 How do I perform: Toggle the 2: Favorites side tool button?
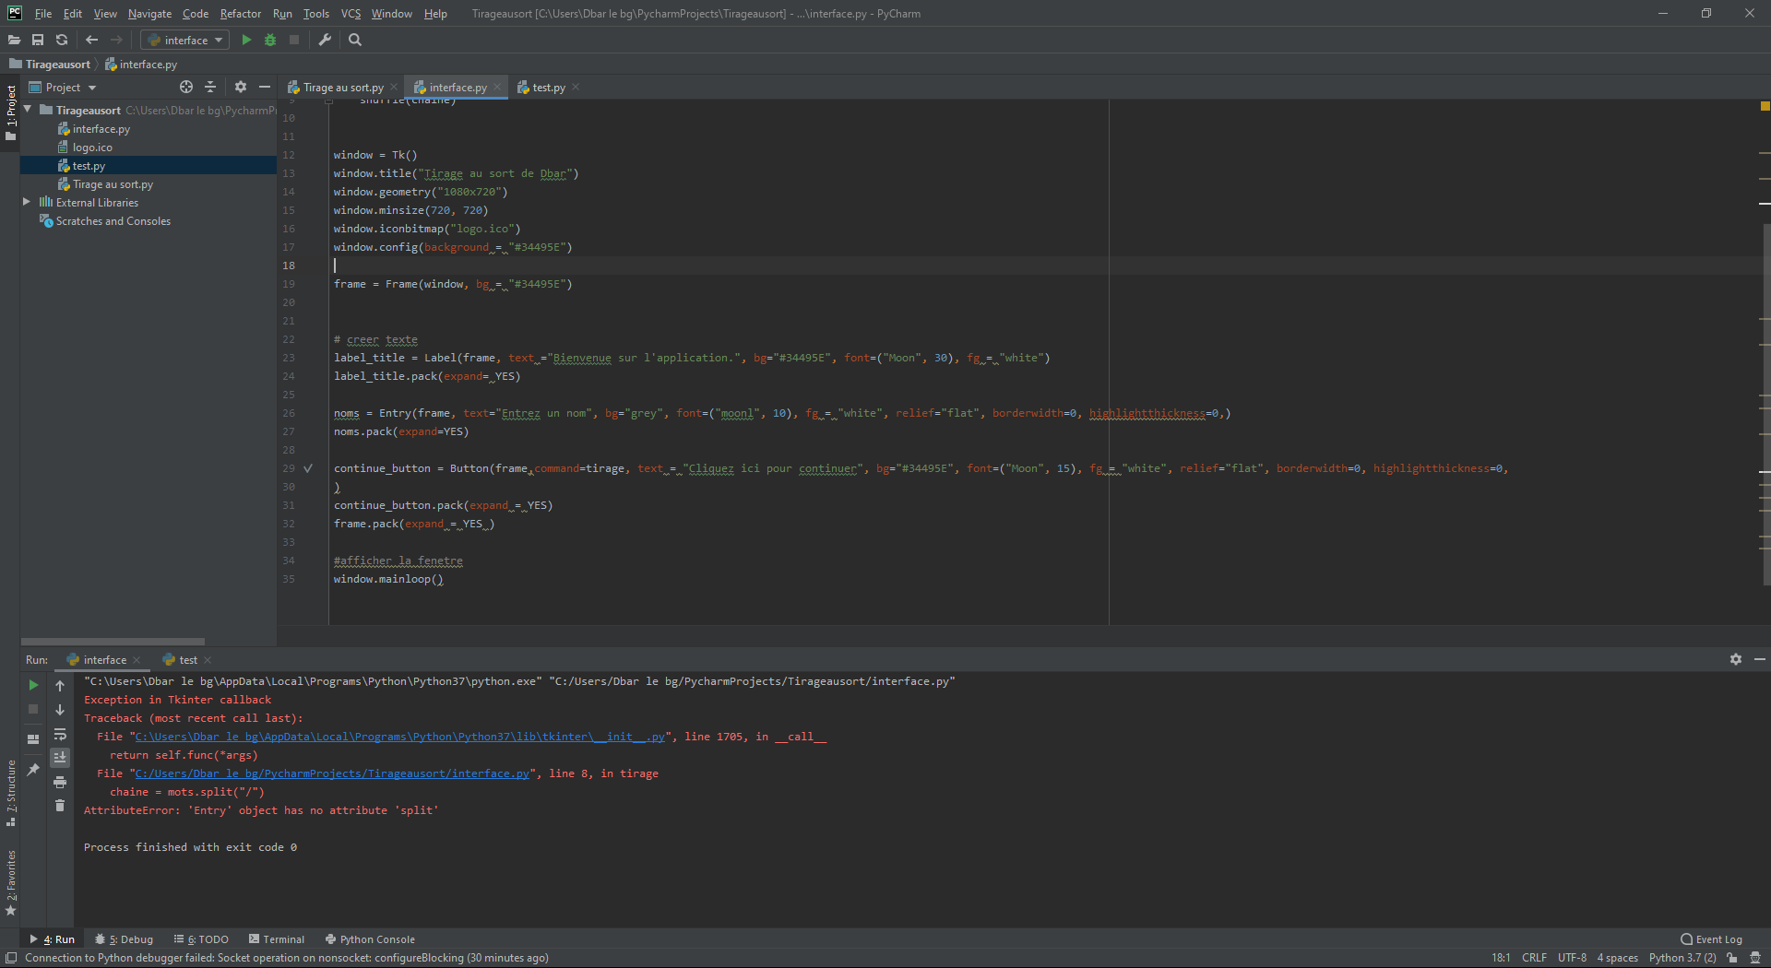[x=11, y=882]
